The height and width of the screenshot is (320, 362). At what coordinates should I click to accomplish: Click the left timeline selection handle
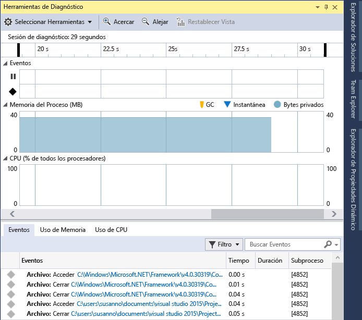[x=18, y=50]
